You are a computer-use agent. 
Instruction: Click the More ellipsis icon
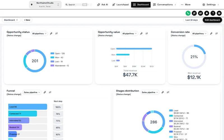[182, 5]
